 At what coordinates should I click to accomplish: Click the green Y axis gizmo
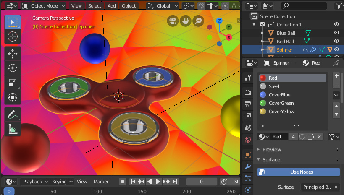229,27
